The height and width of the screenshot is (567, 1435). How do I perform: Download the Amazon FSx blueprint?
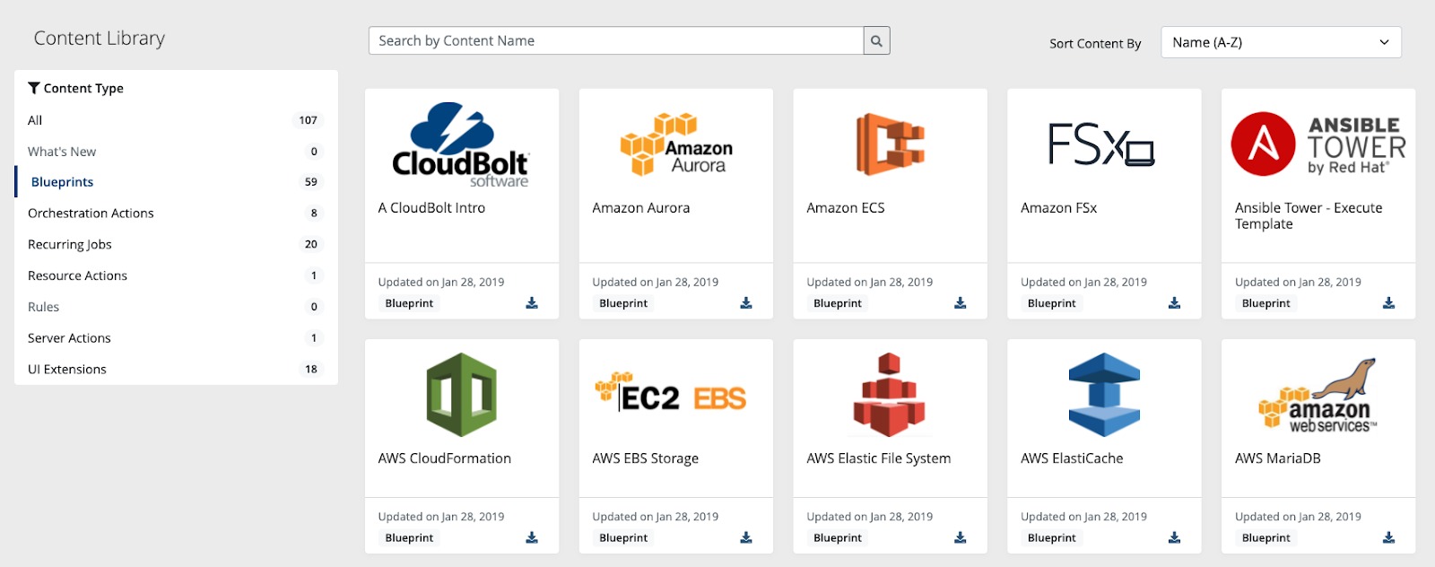click(x=1175, y=303)
